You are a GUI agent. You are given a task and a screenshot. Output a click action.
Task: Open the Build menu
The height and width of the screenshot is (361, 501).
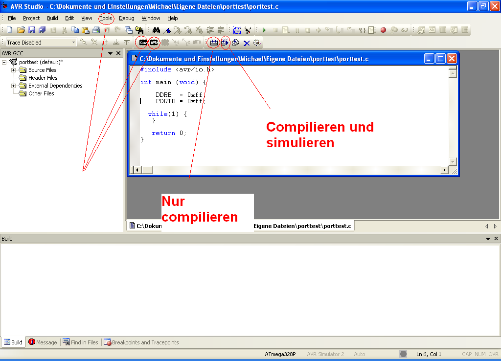click(x=52, y=18)
